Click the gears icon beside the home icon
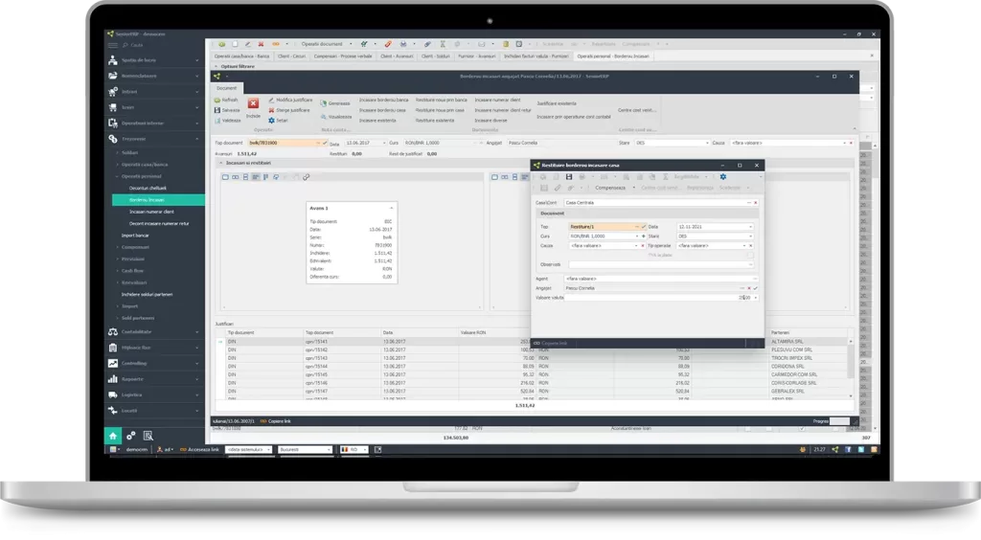 tap(130, 436)
